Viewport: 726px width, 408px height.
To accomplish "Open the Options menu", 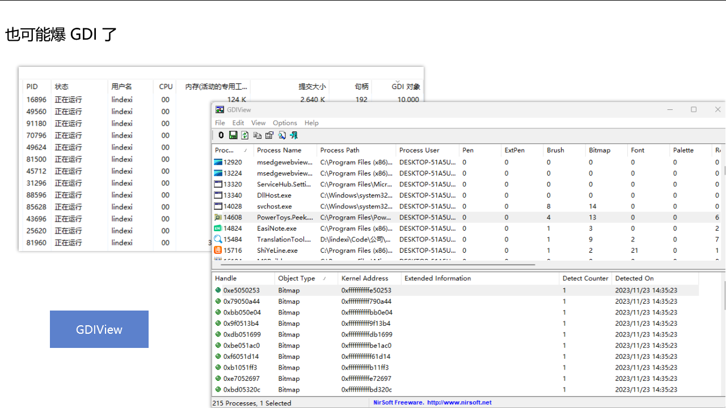I will click(x=285, y=123).
